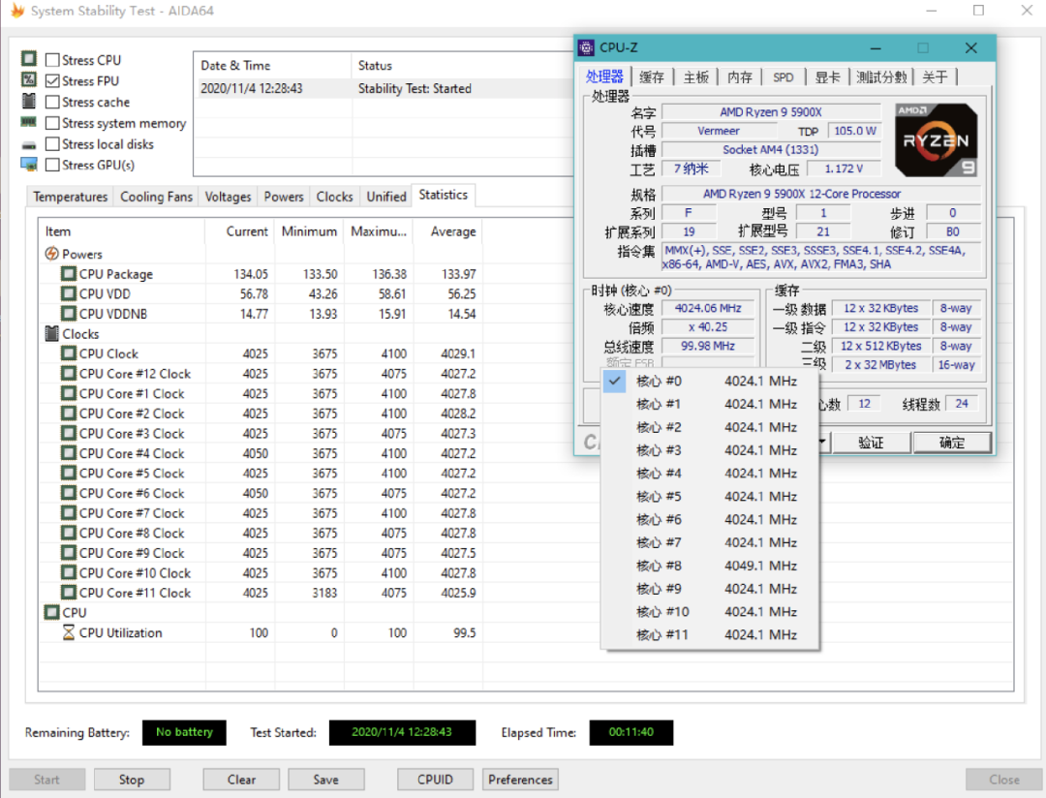The height and width of the screenshot is (798, 1046).
Task: Click the AIDA64 flame title bar icon
Action: tap(17, 11)
